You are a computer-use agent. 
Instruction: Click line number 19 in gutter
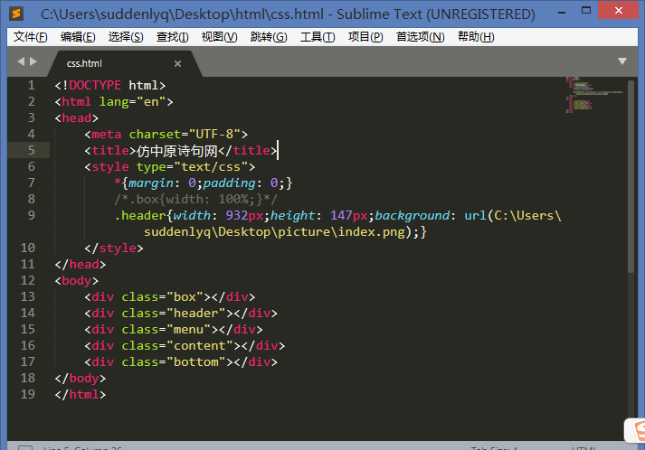coord(27,395)
